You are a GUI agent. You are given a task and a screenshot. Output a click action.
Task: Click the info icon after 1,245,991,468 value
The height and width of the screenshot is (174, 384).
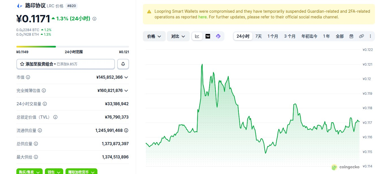[126, 130]
